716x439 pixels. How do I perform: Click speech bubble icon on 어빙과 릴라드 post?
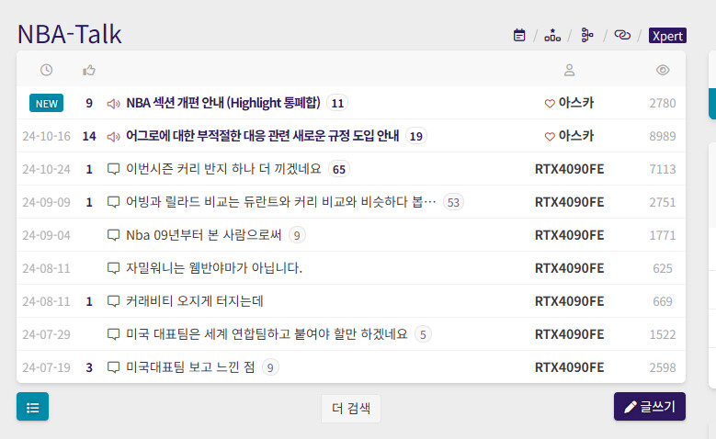pyautogui.click(x=113, y=202)
